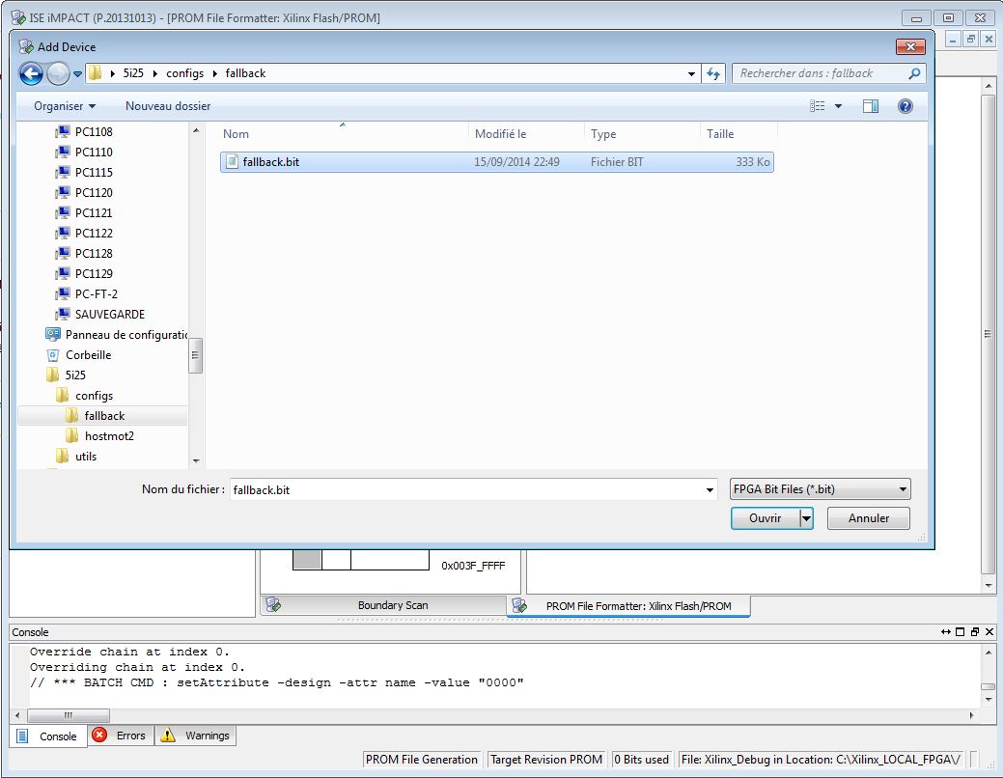Open the filename history dropdown arrow
This screenshot has width=1003, height=778.
click(x=710, y=490)
